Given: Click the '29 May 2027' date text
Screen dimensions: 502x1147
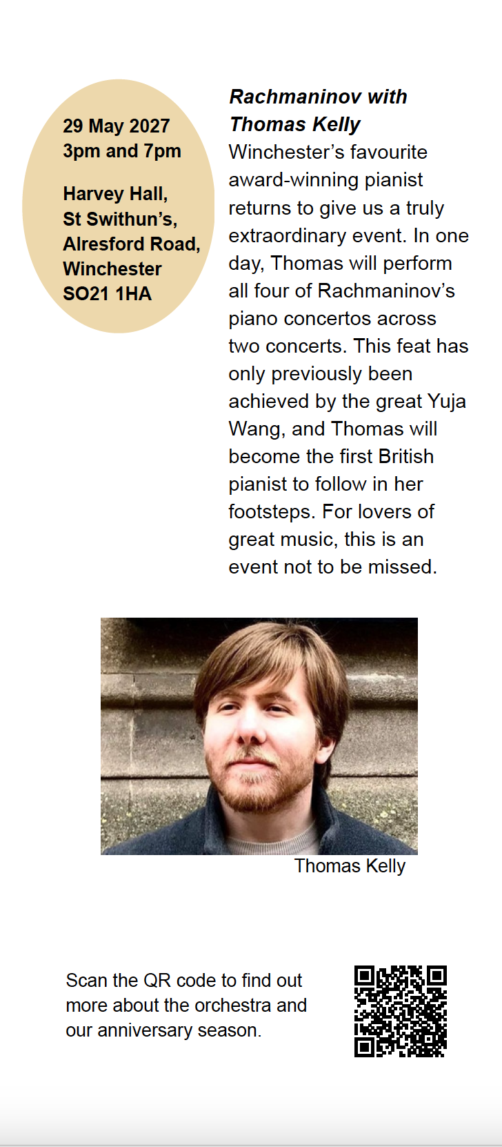Looking at the screenshot, I should tap(117, 126).
